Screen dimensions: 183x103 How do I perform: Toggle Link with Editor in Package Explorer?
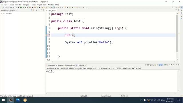pos(33,10)
